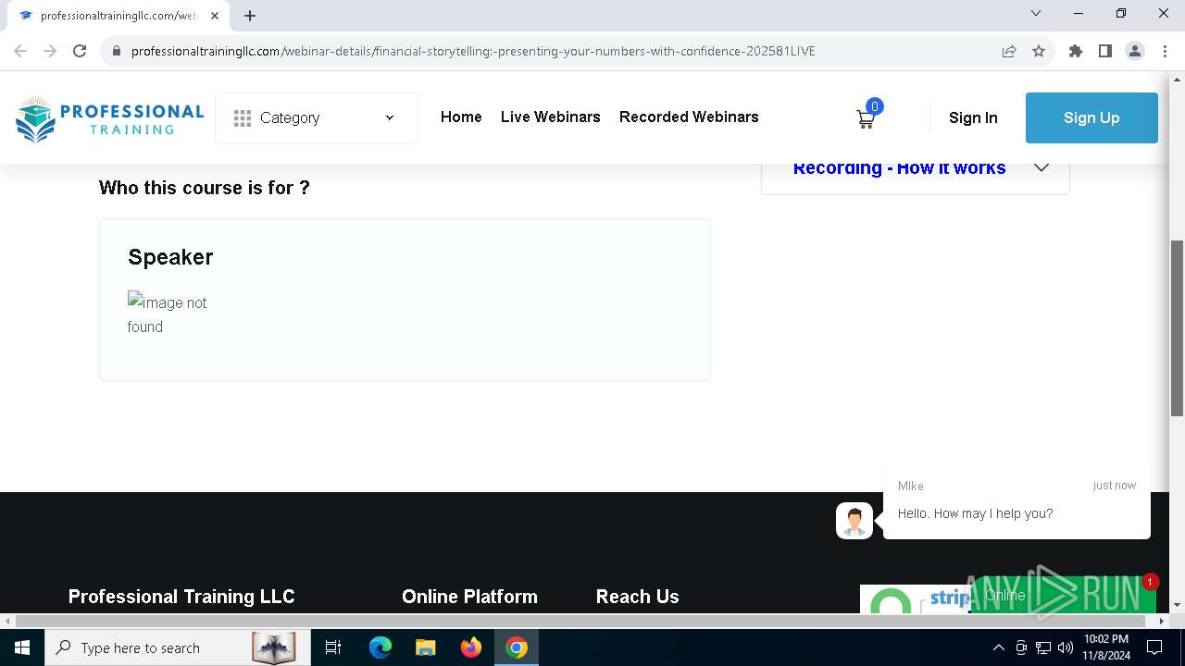The height and width of the screenshot is (666, 1185).
Task: Open Recorded Webinars page
Action: (689, 117)
